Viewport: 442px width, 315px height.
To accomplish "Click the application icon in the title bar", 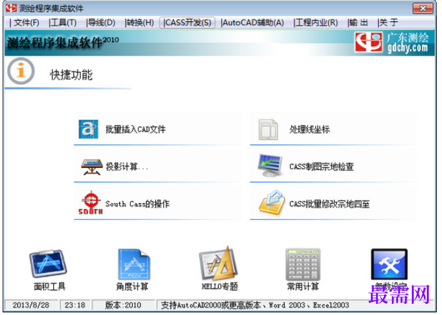I will pos(11,8).
